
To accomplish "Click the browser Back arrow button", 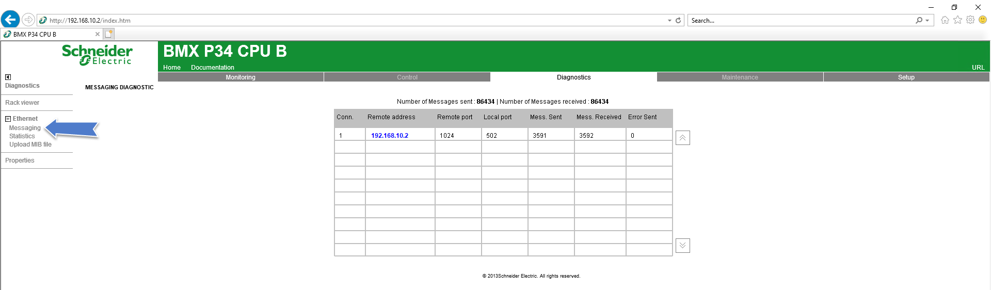I will [10, 20].
